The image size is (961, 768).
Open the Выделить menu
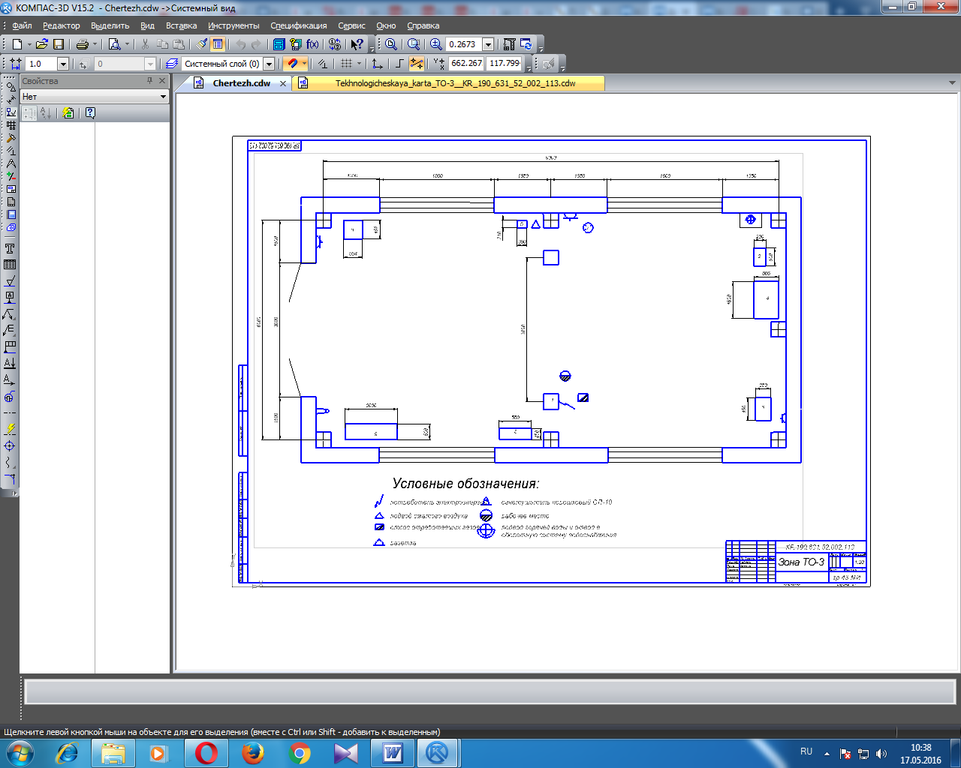coord(110,25)
